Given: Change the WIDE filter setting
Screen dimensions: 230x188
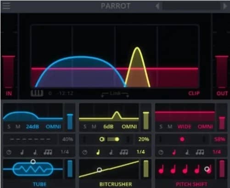Looking at the screenshot, I should pyautogui.click(x=184, y=127).
